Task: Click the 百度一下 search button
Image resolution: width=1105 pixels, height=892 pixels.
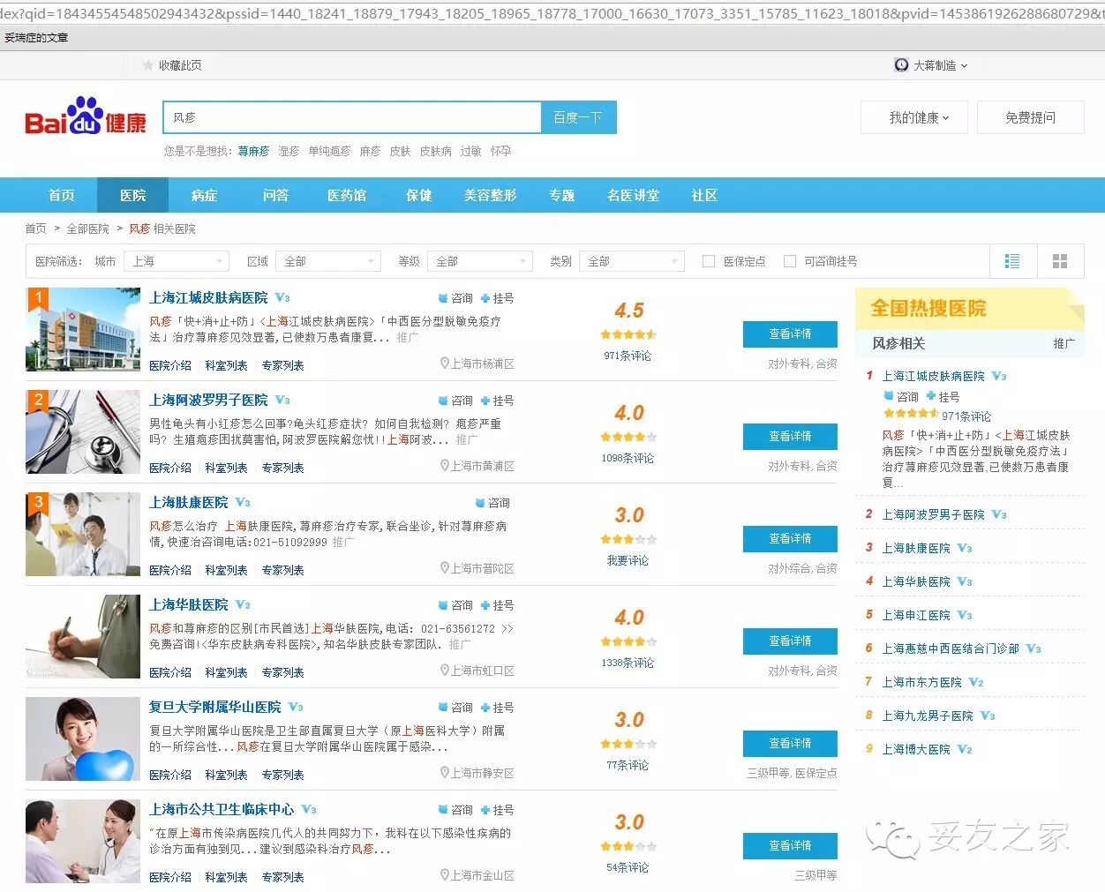Action: 578,117
